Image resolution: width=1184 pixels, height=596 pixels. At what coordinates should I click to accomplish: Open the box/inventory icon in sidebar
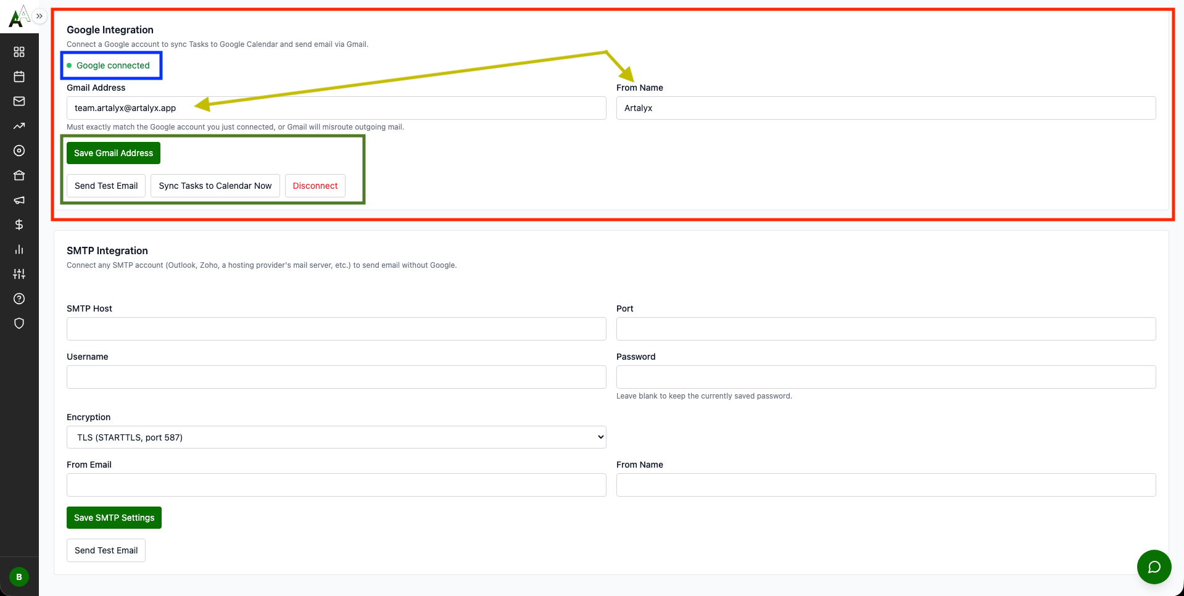19,175
